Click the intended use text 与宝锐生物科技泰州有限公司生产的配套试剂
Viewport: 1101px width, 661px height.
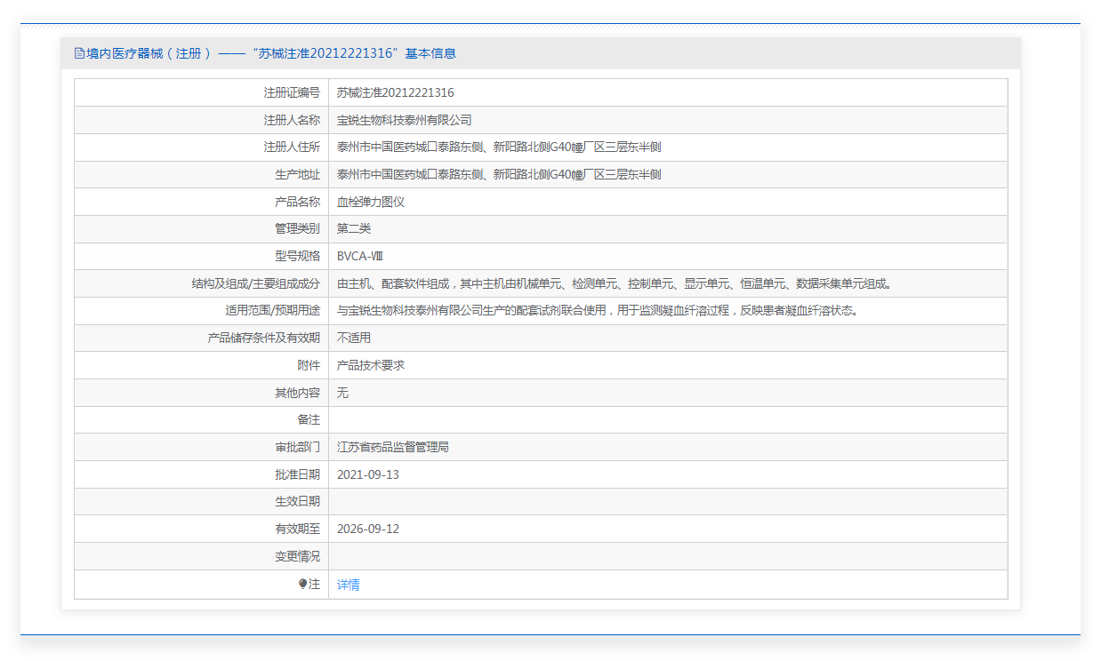click(598, 311)
